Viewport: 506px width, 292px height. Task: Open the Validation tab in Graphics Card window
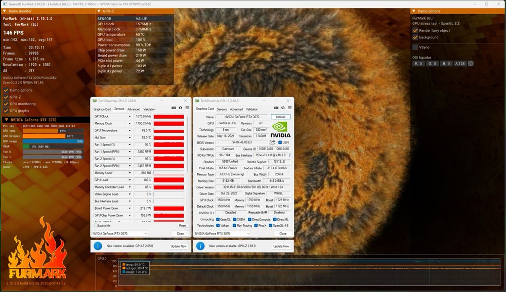(252, 109)
